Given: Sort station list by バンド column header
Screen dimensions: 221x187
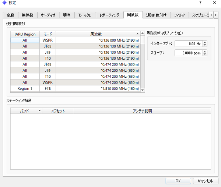Looking at the screenshot, I should [x=26, y=111].
